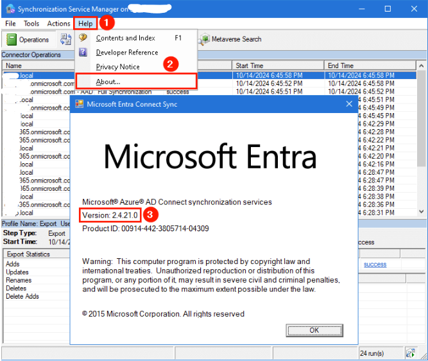Sort by the End Time column header
428x361 pixels.
[x=370, y=66]
